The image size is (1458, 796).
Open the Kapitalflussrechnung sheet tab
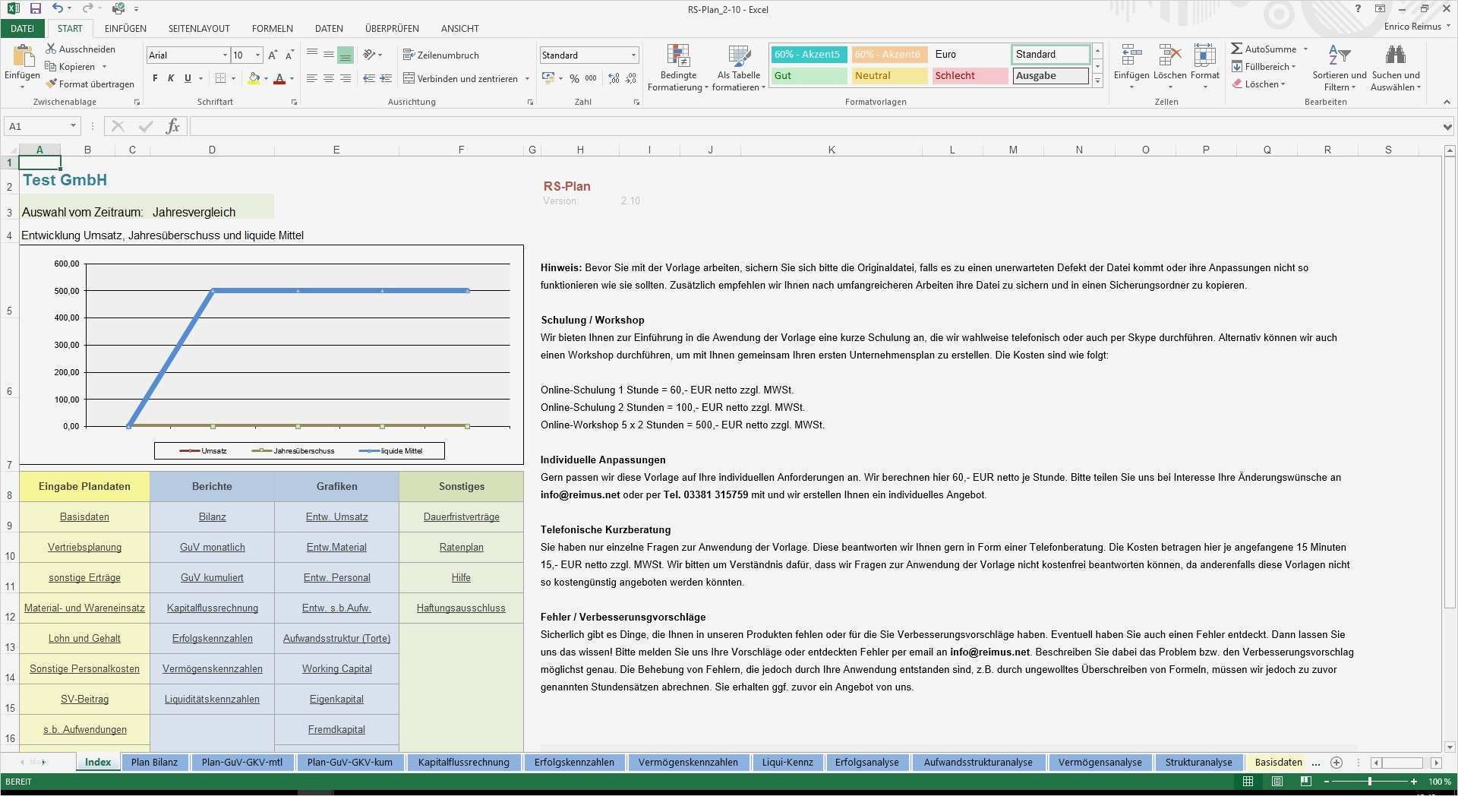(464, 762)
